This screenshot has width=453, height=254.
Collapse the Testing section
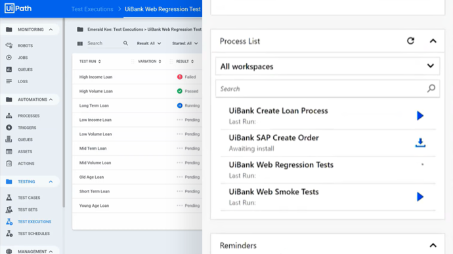51,182
